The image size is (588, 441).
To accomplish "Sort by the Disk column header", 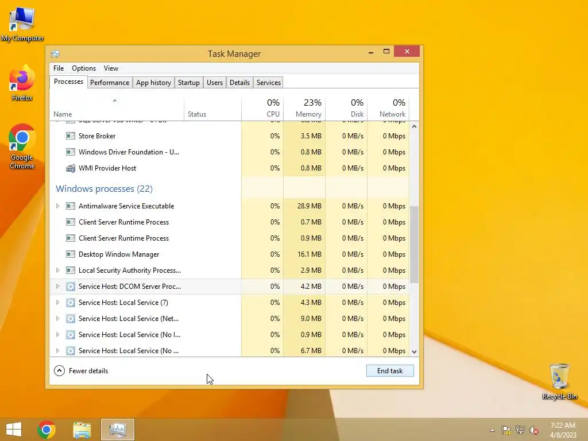I will [x=346, y=109].
